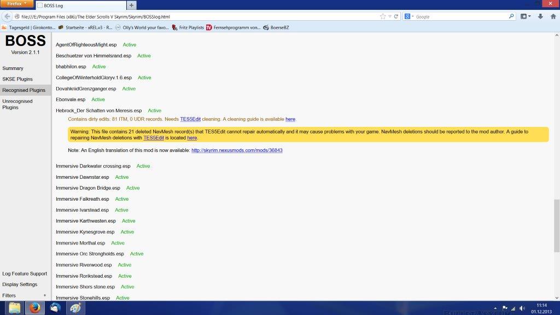The width and height of the screenshot is (560, 315).
Task: Open Thunderbird from the taskbar
Action: click(x=55, y=308)
